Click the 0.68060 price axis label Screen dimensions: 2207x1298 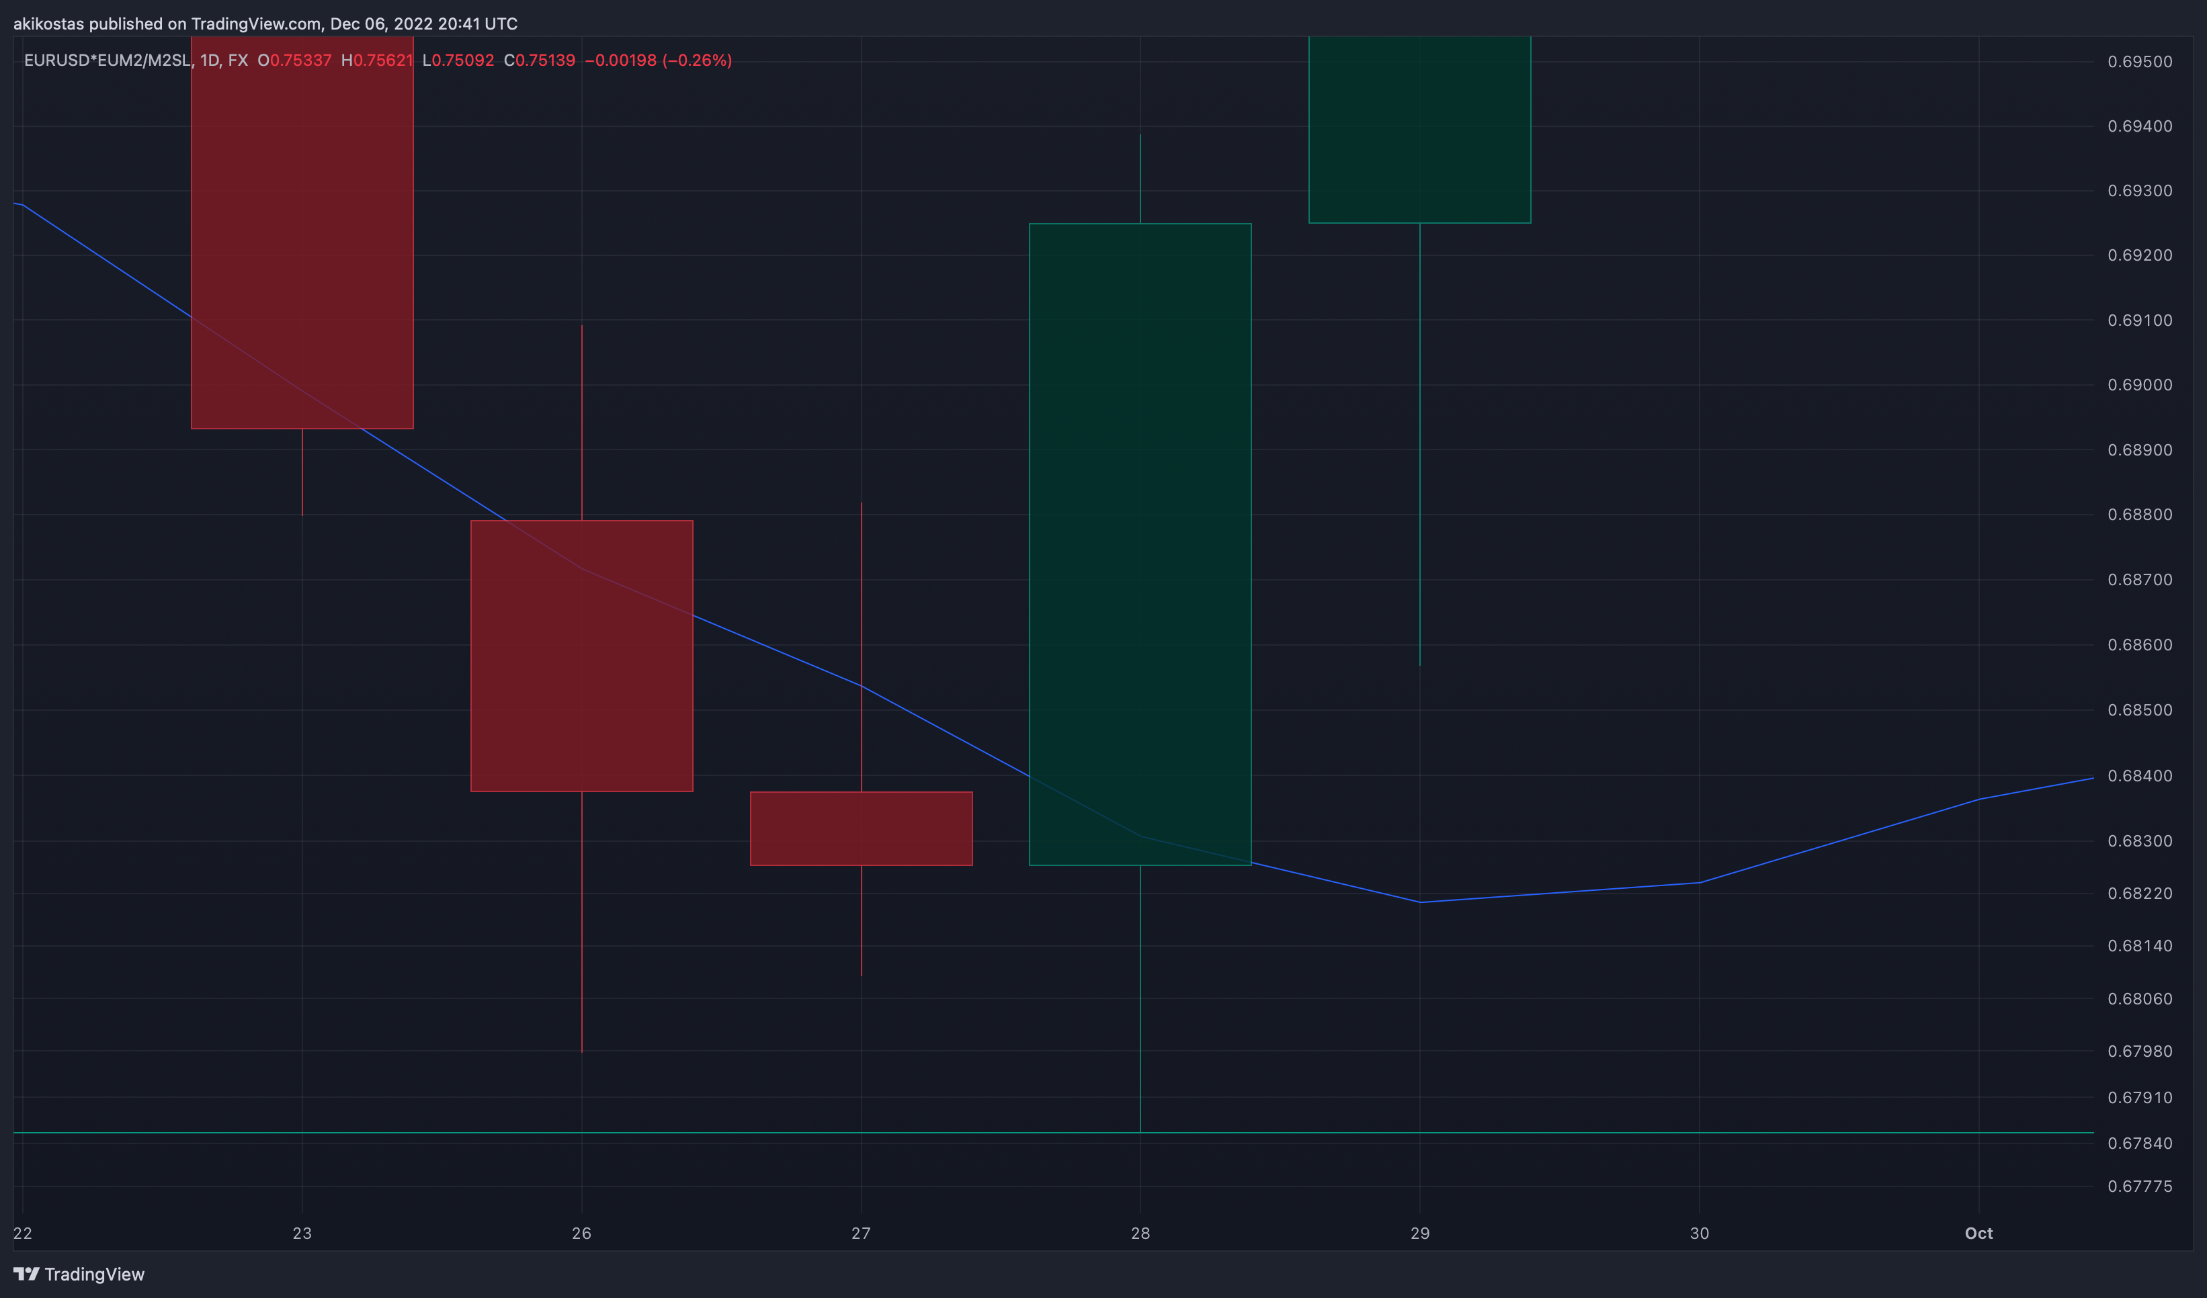coord(2140,998)
